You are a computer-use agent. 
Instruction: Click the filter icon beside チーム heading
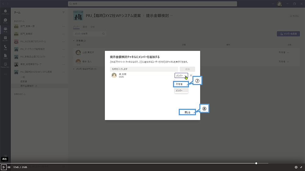click(63, 12)
